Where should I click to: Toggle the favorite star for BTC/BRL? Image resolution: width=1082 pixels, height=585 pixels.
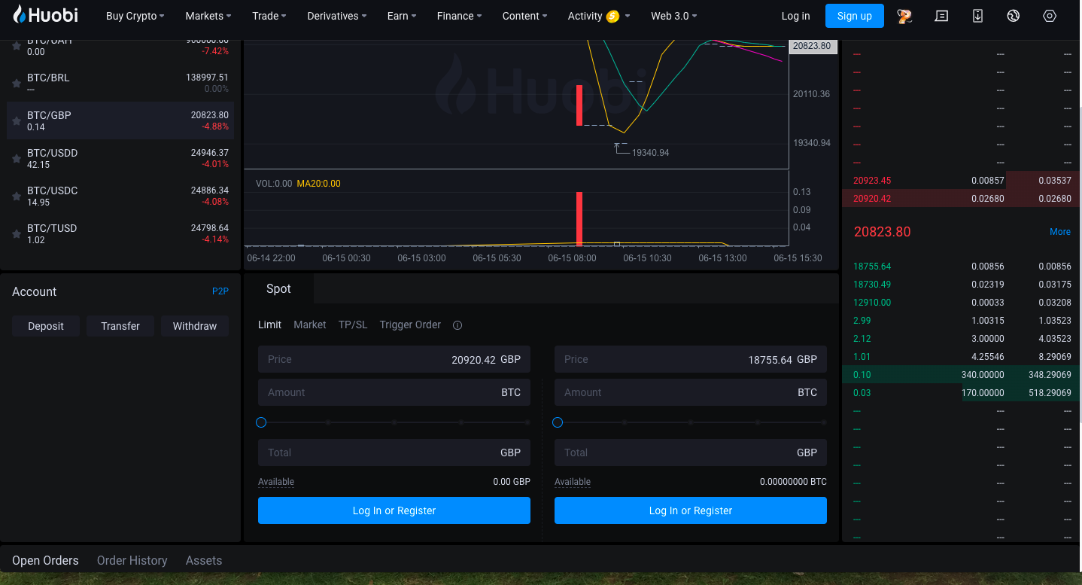coord(17,83)
